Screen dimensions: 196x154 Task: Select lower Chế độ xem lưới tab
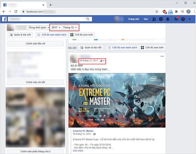pos(152,48)
